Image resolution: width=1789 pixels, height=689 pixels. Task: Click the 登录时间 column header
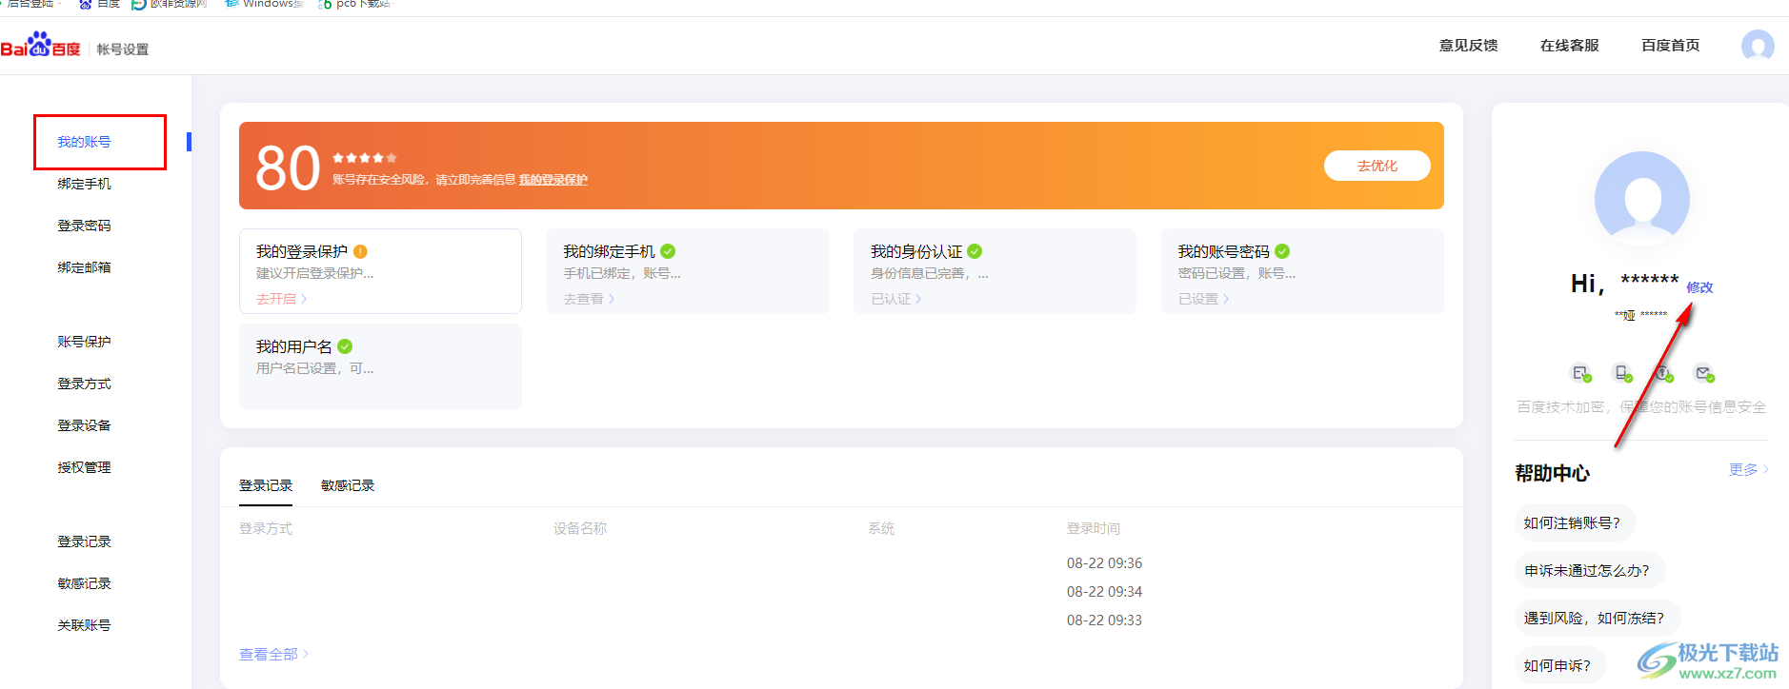[x=1094, y=528]
